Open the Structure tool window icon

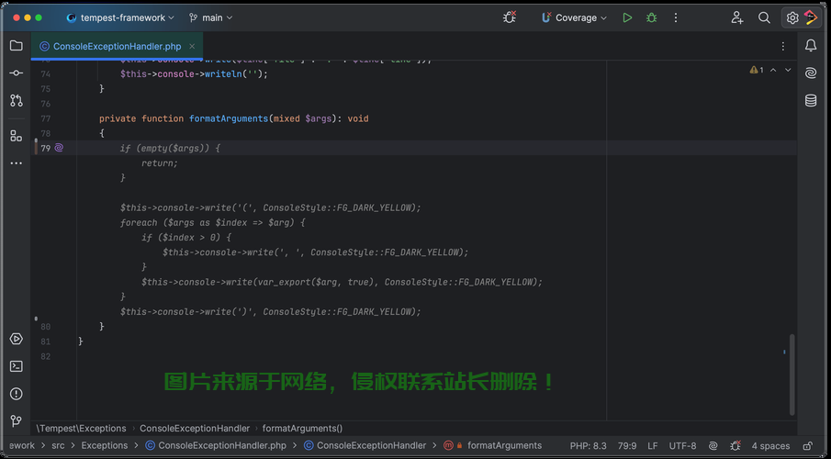(16, 136)
